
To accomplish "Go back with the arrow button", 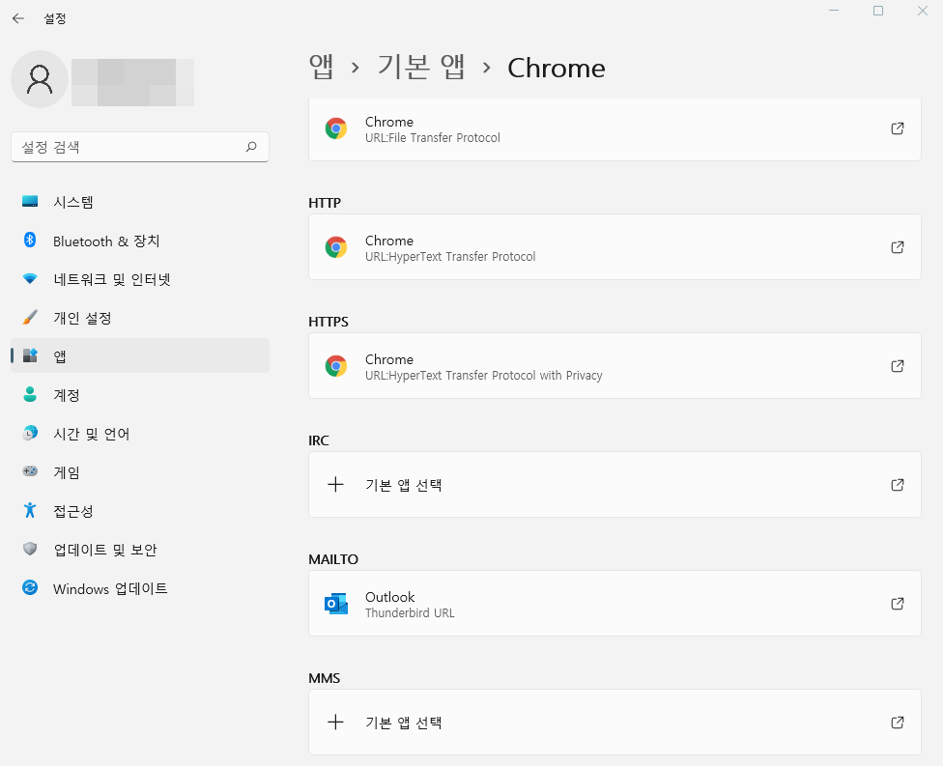I will (x=18, y=18).
